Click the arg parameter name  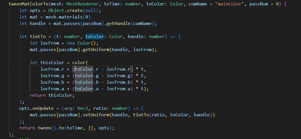(68, 108)
